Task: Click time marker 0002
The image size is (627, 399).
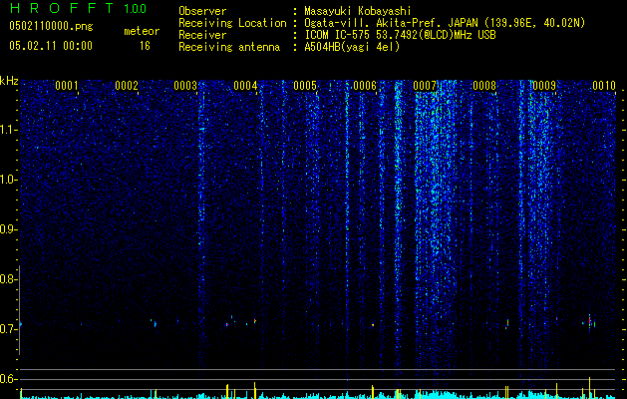Action: coord(127,86)
